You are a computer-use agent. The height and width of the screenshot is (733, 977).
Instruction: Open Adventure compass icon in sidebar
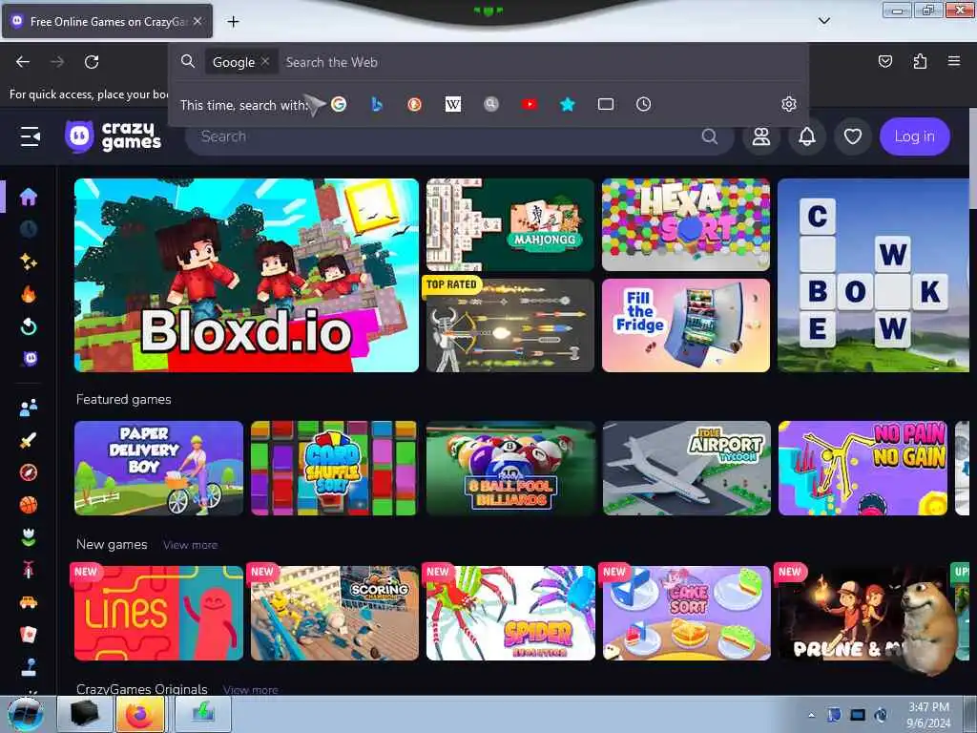[x=28, y=472]
